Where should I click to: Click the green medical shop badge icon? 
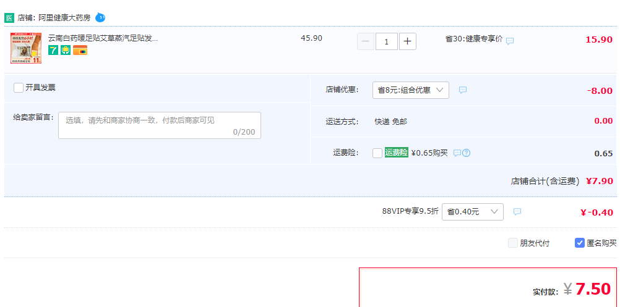click(x=9, y=18)
